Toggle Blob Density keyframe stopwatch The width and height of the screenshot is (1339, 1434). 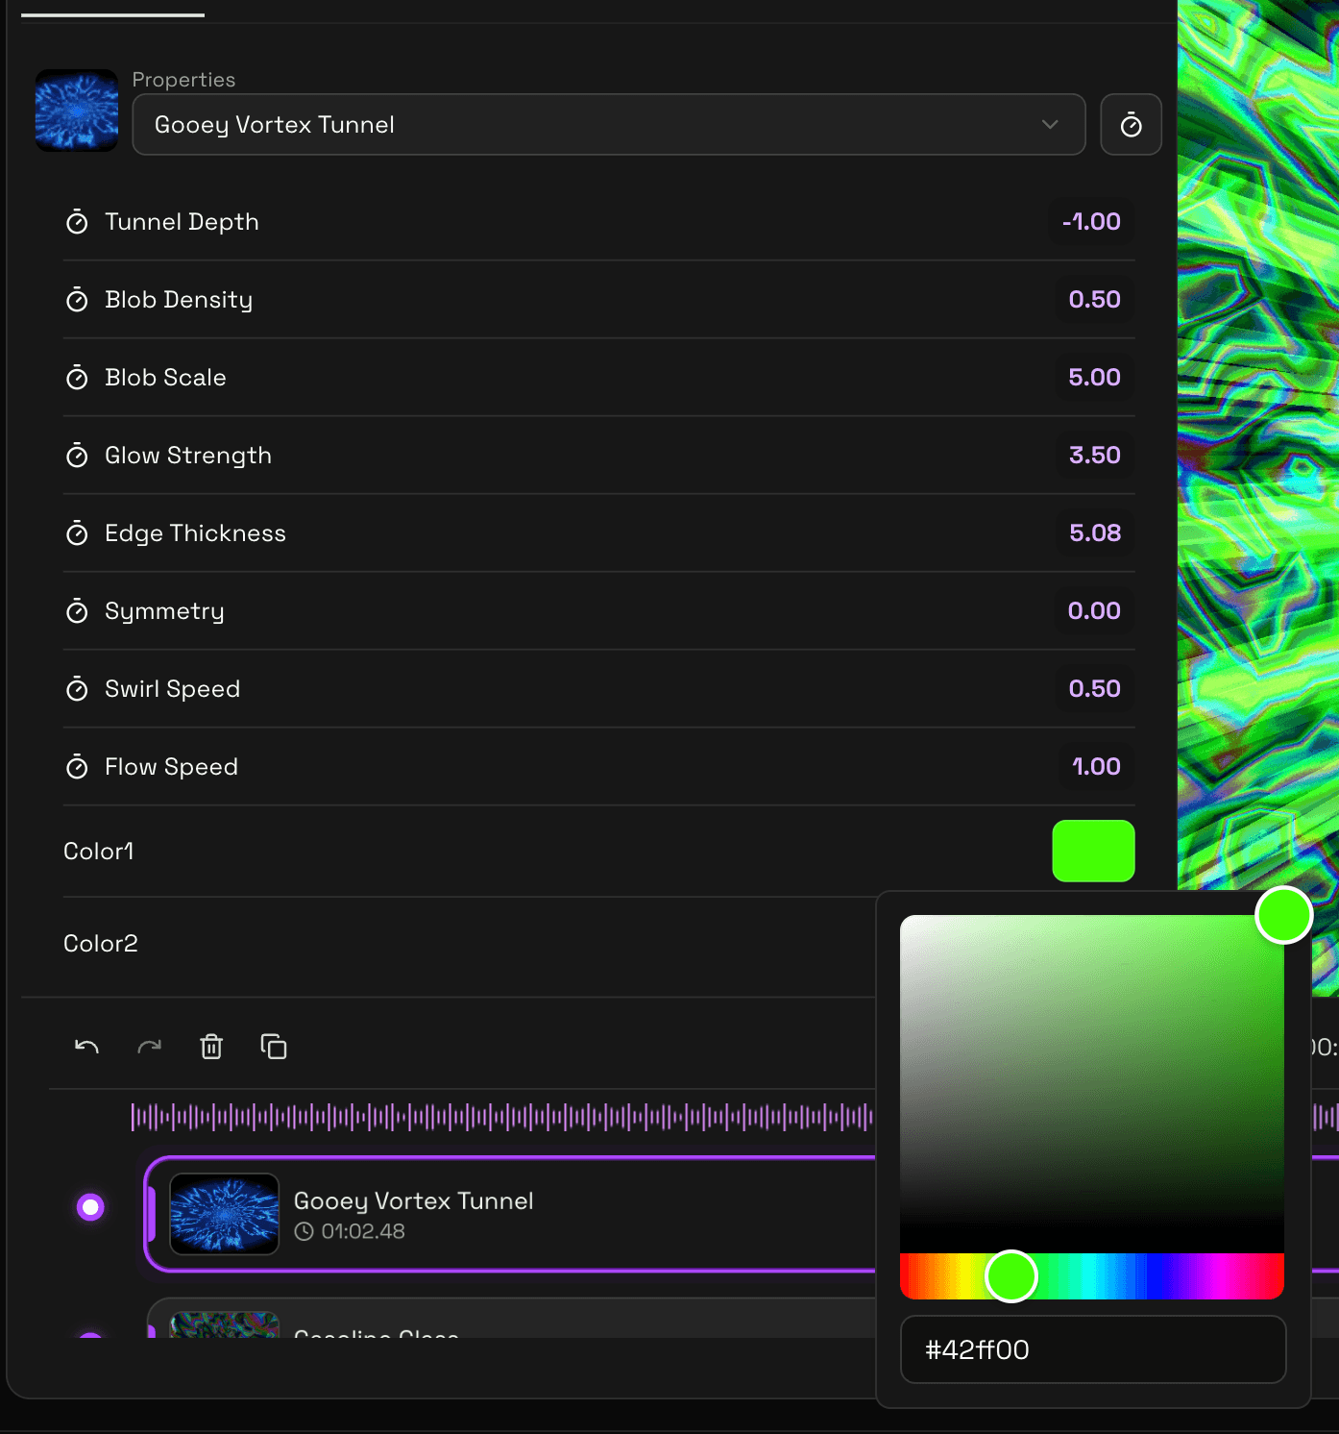pos(77,301)
